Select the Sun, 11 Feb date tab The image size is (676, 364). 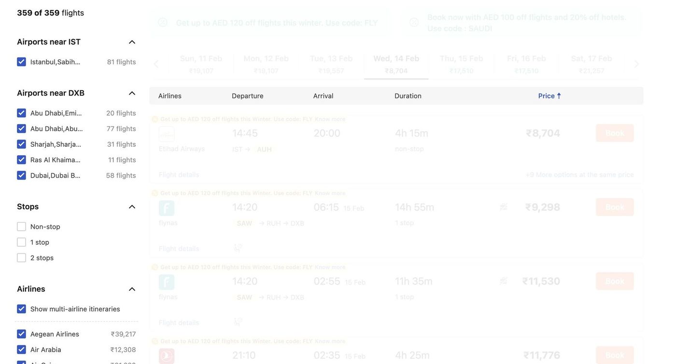(x=201, y=64)
